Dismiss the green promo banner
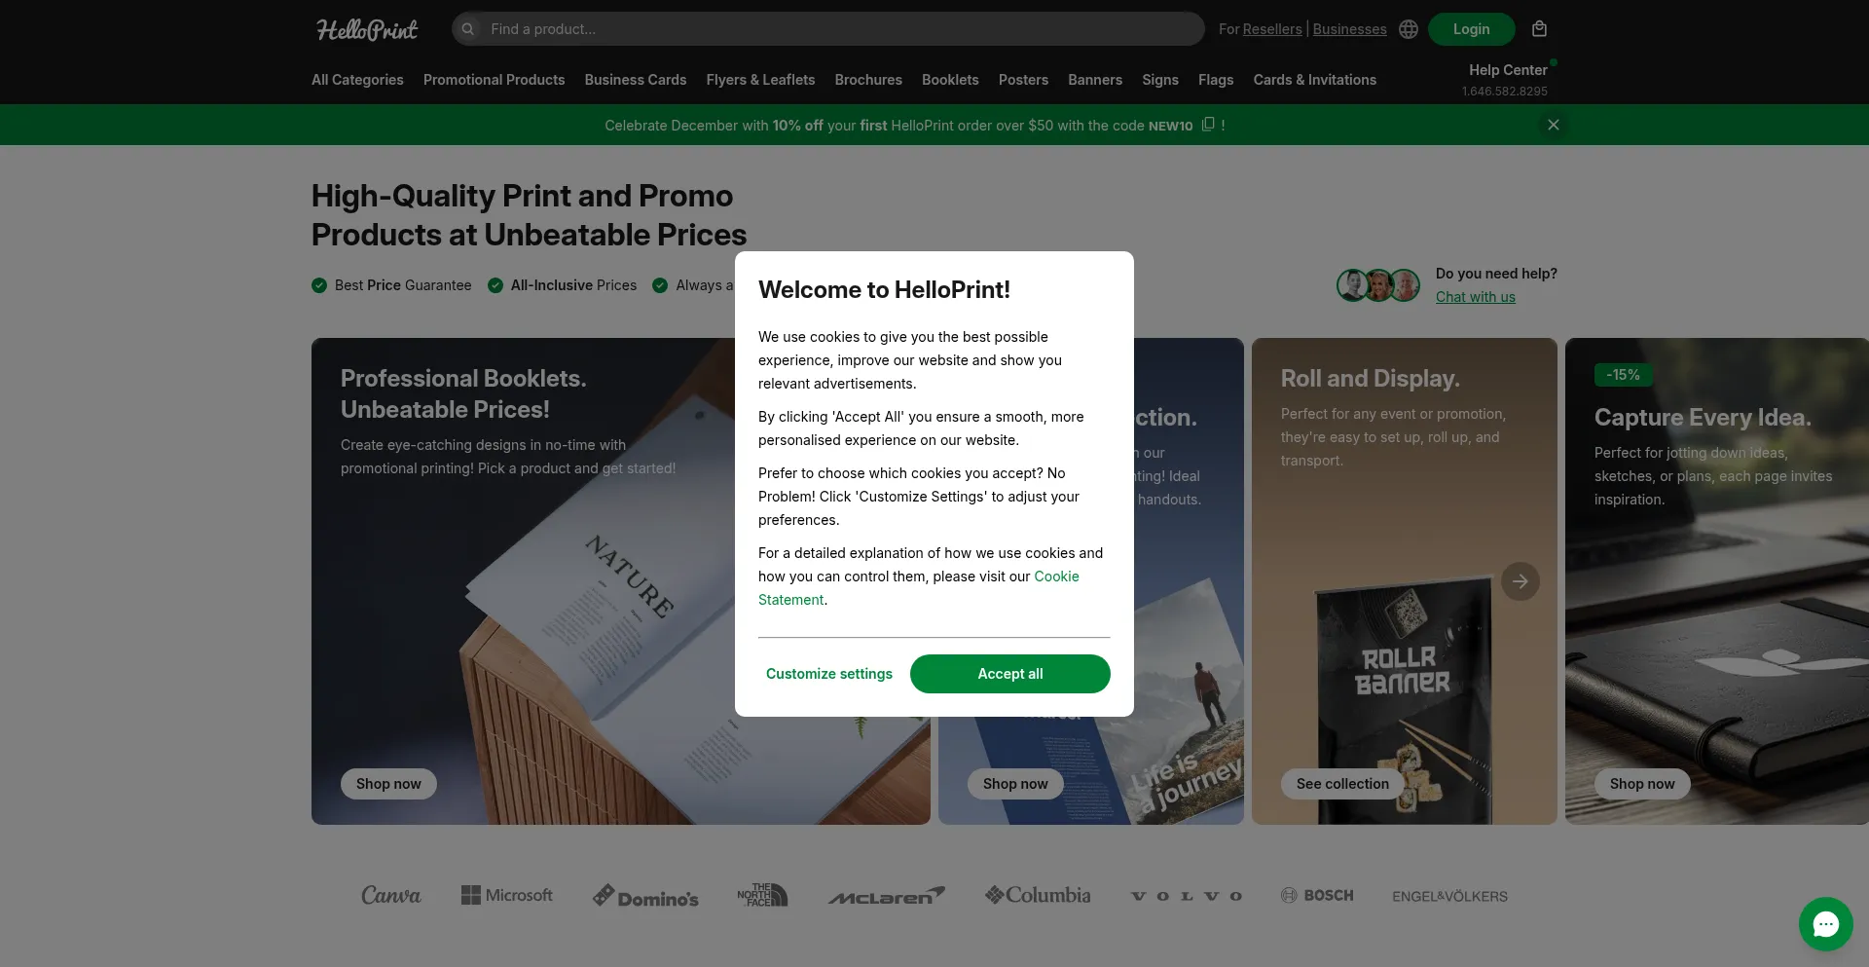Screen dimensions: 1869x967 [x=1554, y=125]
